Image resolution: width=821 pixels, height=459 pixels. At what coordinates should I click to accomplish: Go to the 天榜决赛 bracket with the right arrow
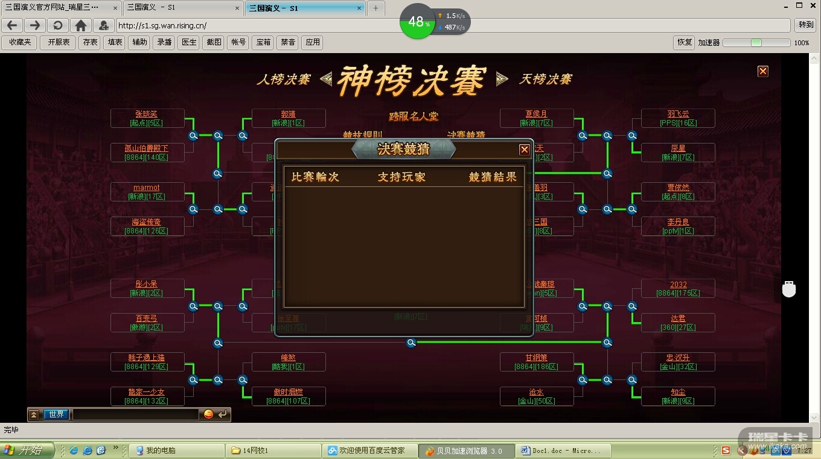point(502,79)
